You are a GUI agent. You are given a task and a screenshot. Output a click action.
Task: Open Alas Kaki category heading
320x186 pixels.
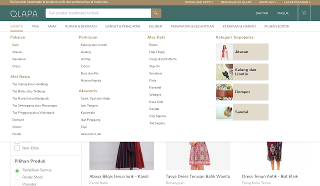(x=156, y=37)
